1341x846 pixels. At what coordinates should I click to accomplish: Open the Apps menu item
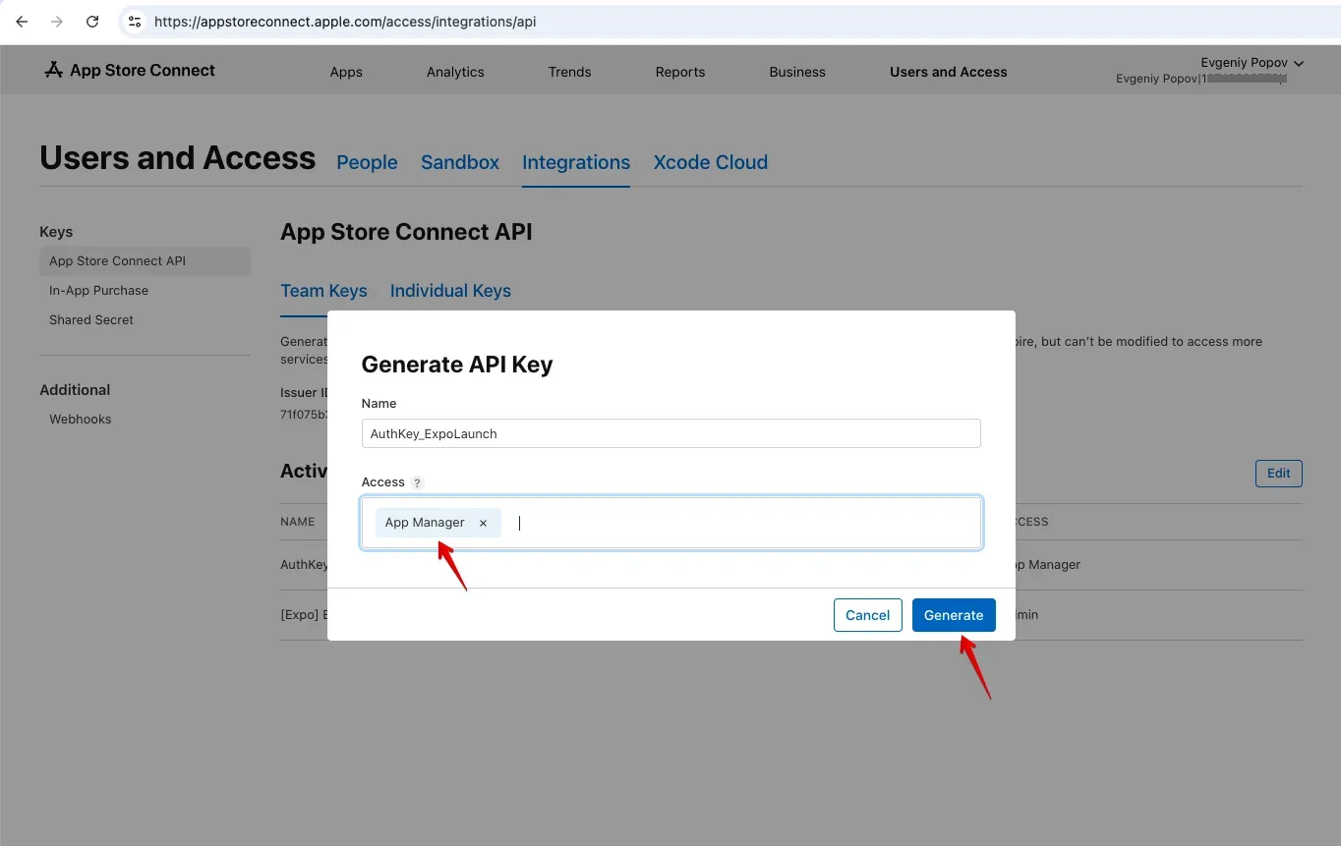pos(346,72)
